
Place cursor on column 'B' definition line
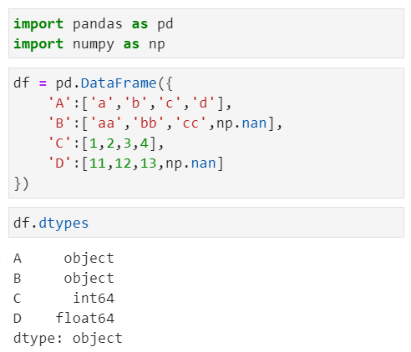[165, 123]
